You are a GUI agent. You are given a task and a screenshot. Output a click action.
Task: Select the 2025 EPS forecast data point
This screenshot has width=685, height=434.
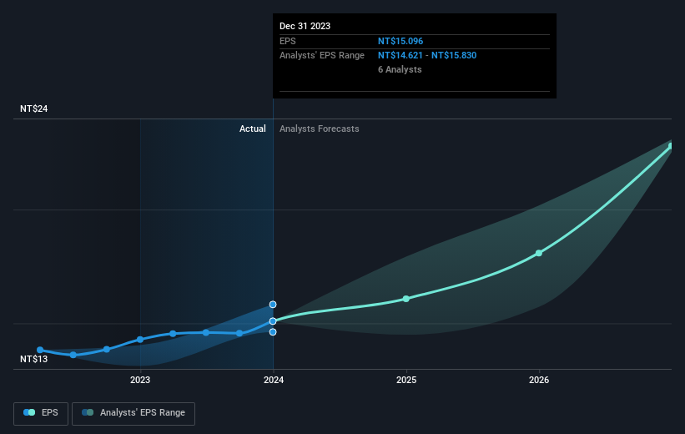(x=405, y=299)
